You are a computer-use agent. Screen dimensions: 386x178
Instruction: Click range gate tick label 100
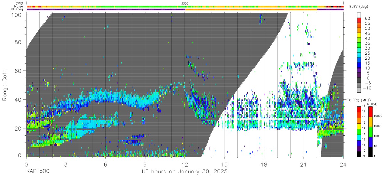(16, 15)
